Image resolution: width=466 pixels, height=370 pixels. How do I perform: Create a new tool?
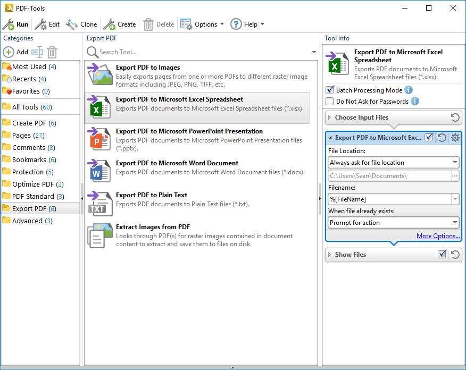click(120, 24)
